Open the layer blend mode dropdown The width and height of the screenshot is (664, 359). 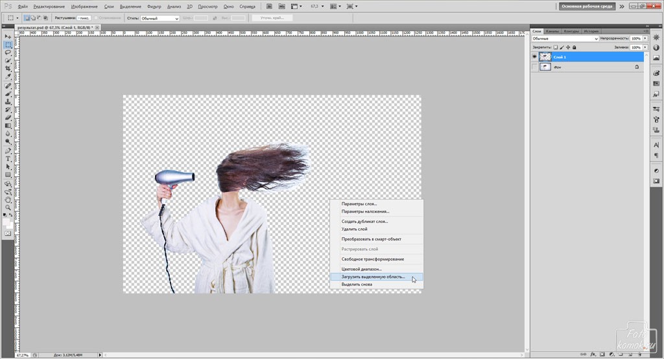point(564,39)
